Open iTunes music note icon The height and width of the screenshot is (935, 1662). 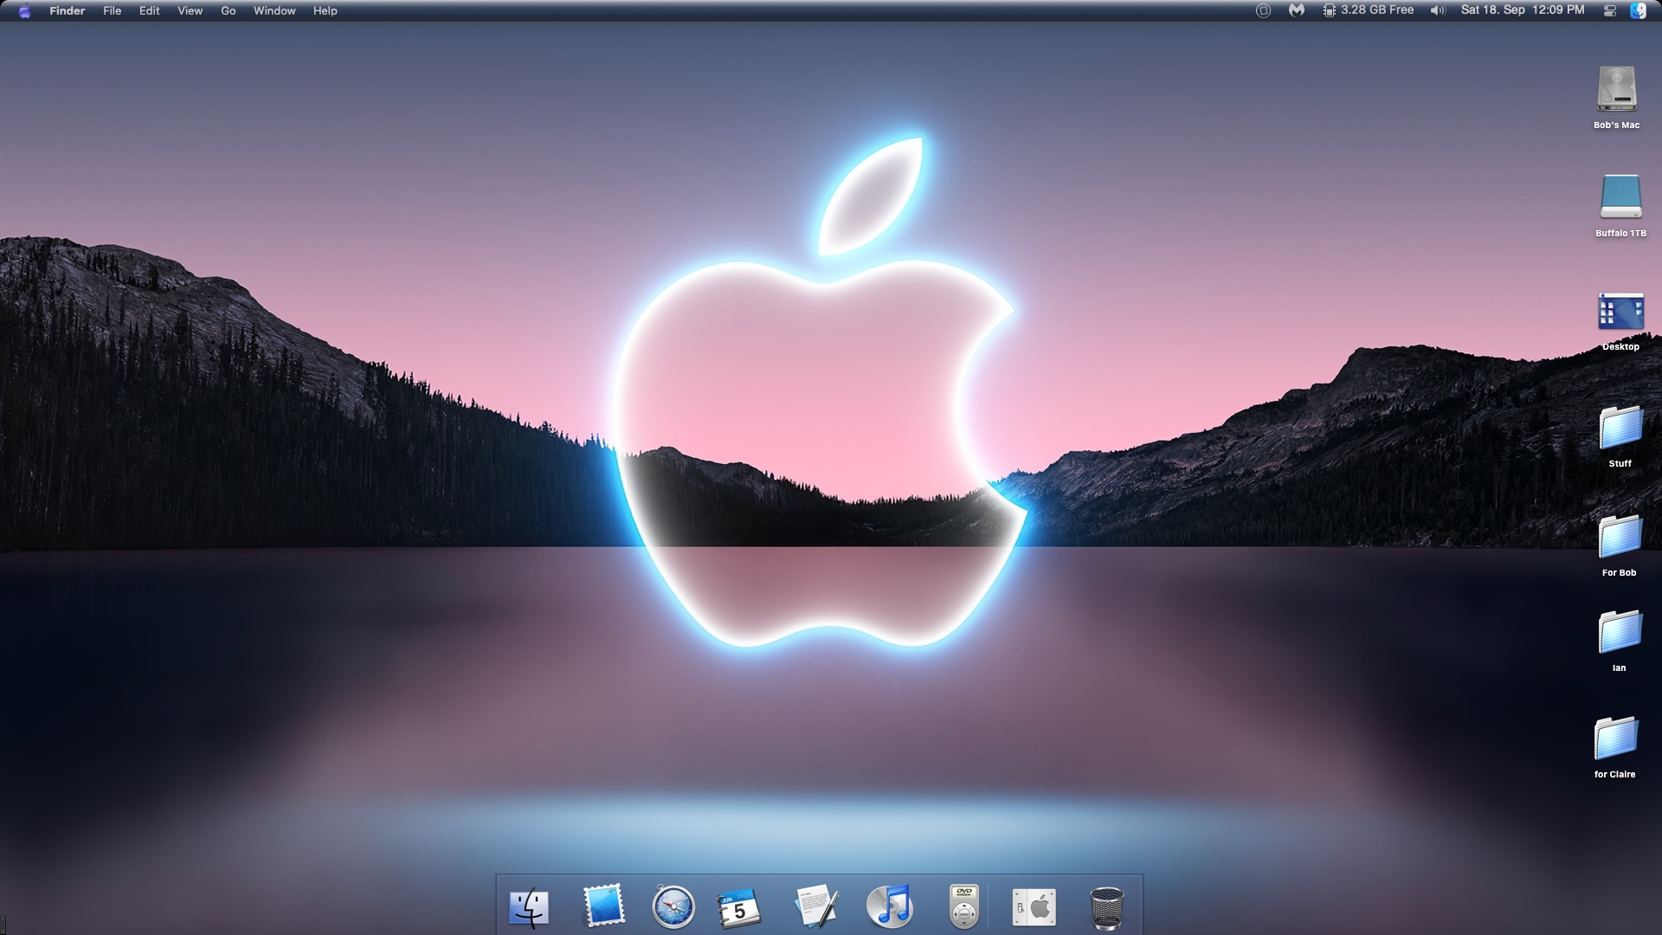point(890,906)
